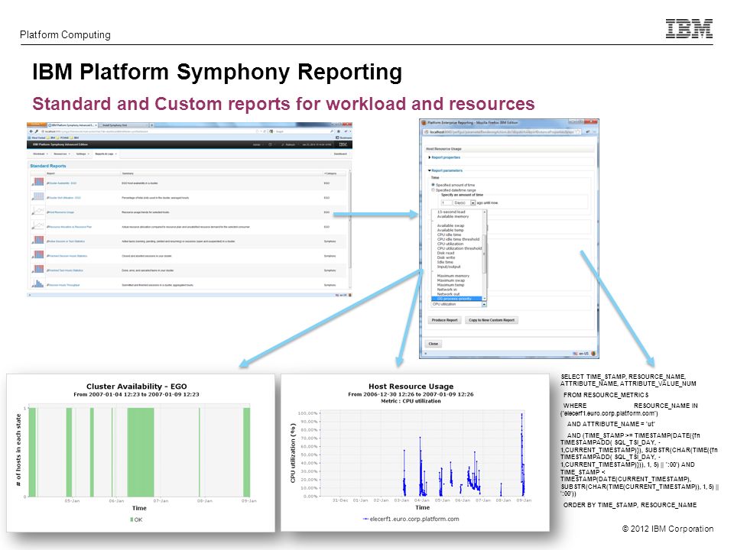Click the Active Session or Task Statistics chart icon
The height and width of the screenshot is (550, 734).
click(38, 241)
